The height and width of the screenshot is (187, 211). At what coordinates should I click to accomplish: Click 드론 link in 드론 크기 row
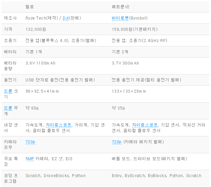(x=8, y=91)
